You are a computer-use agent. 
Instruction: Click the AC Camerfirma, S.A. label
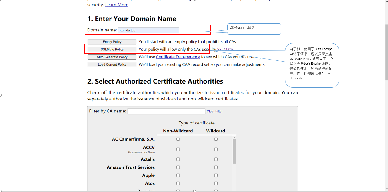pos(133,139)
